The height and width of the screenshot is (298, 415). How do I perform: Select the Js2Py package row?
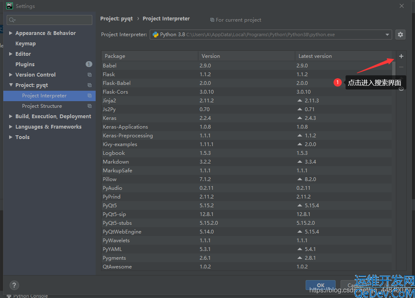coord(247,109)
